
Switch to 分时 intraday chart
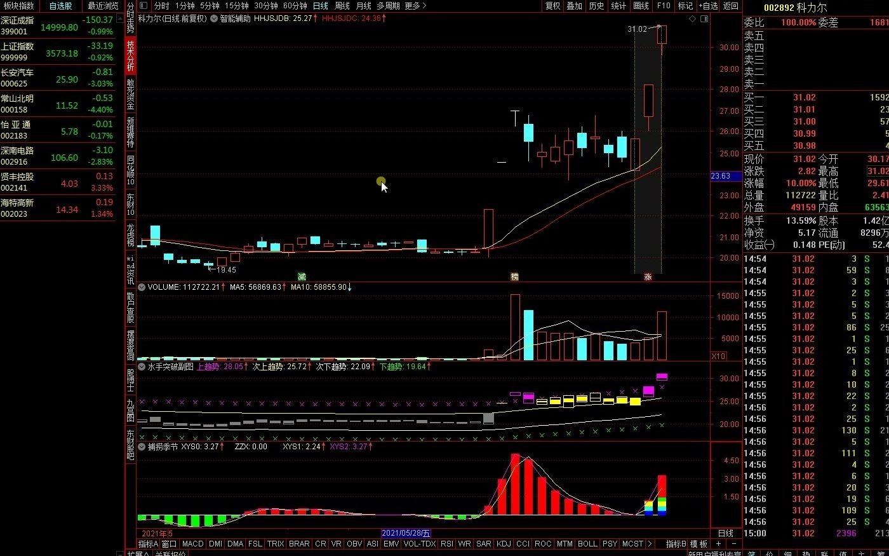[x=161, y=6]
